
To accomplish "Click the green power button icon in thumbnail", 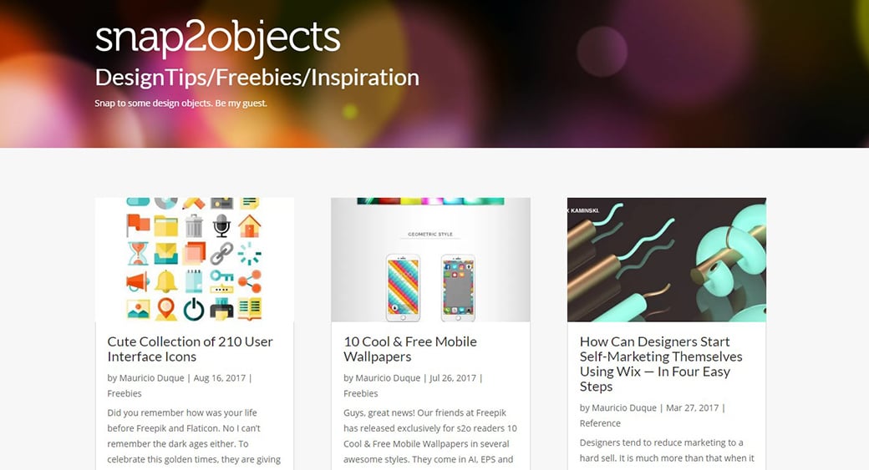I will 194,309.
